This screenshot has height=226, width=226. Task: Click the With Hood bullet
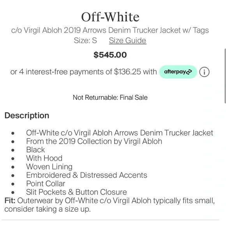(44, 158)
